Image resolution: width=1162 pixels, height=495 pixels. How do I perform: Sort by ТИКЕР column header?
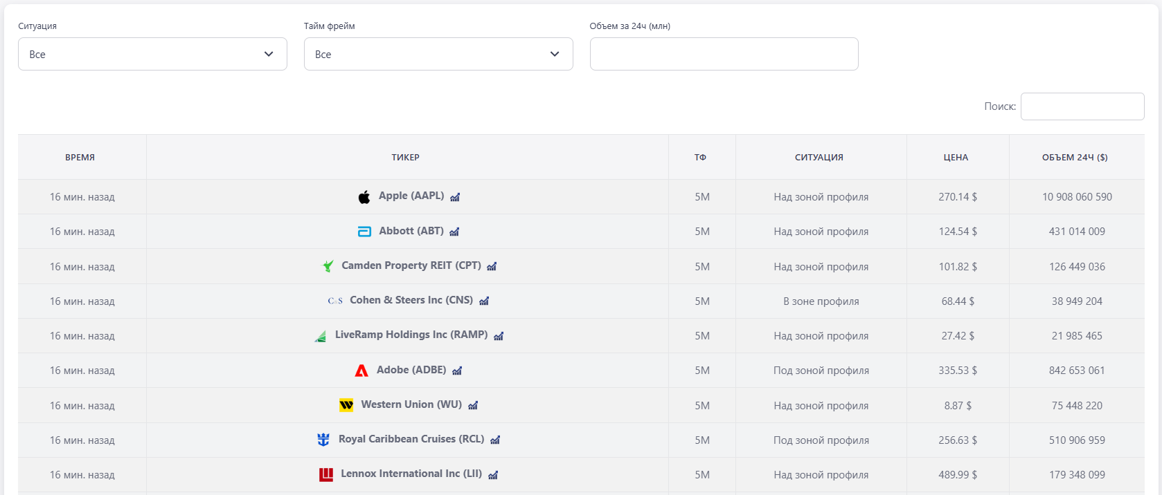click(406, 158)
